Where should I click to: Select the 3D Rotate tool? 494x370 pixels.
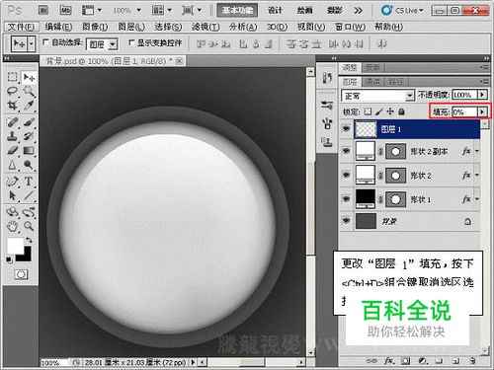coord(13,212)
